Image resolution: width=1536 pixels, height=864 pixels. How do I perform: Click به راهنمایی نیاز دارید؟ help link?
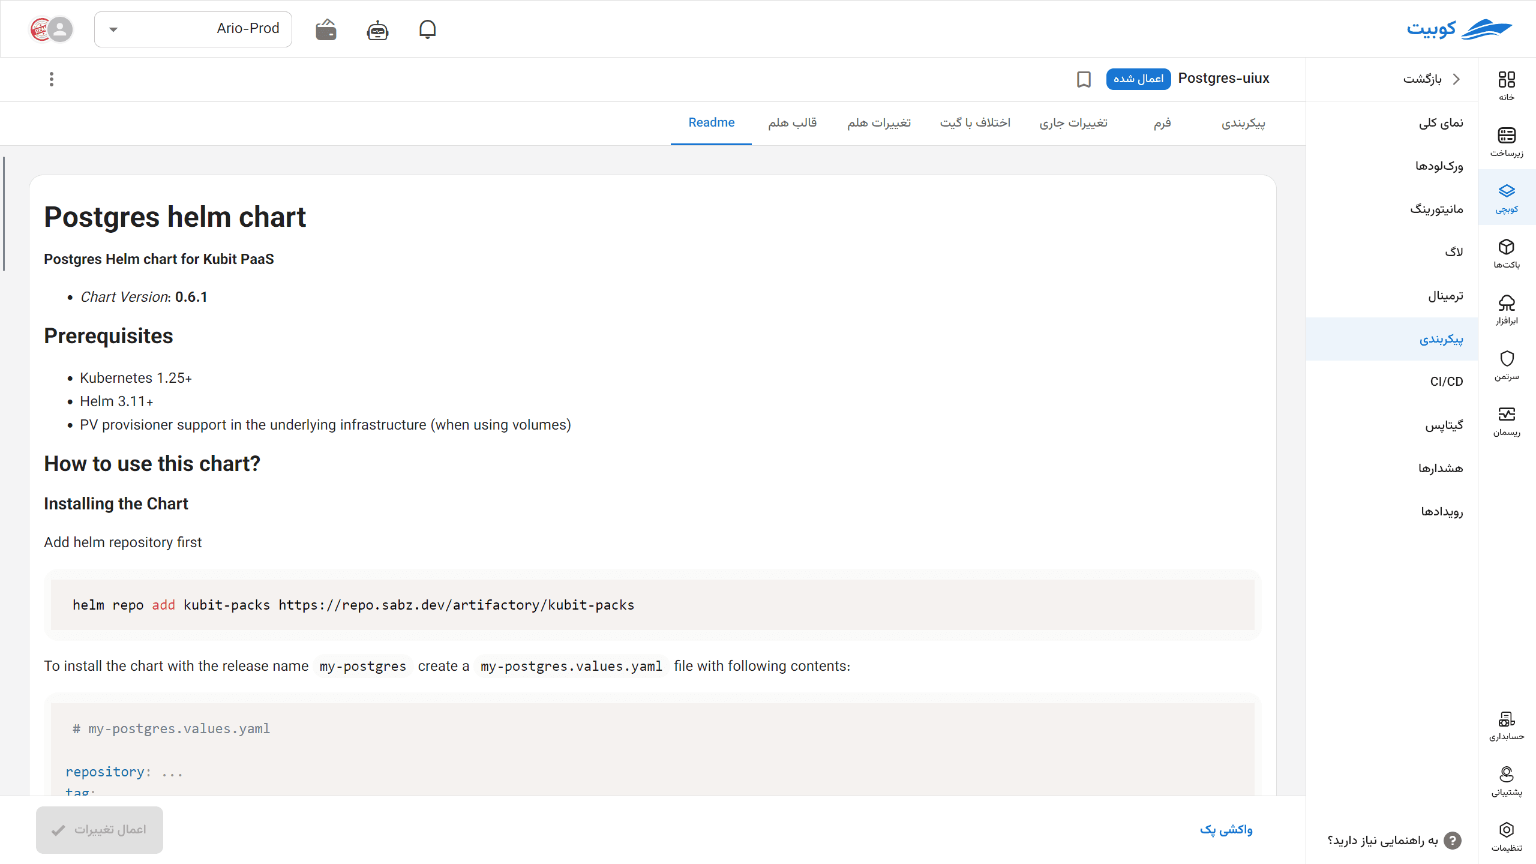coord(1382,841)
